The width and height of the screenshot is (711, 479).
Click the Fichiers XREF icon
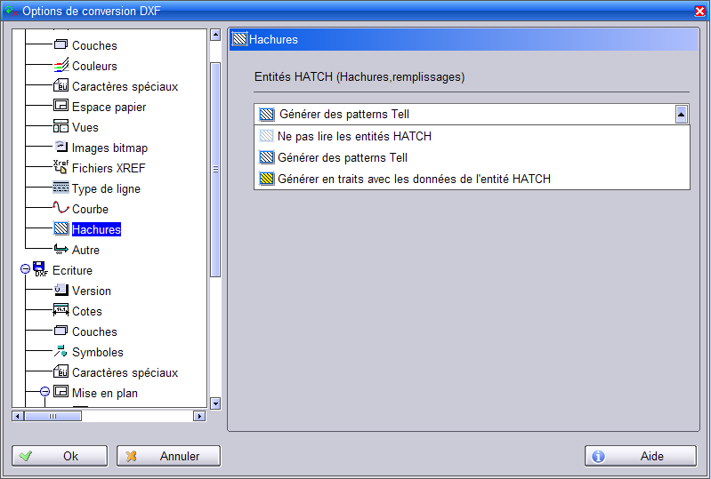61,168
